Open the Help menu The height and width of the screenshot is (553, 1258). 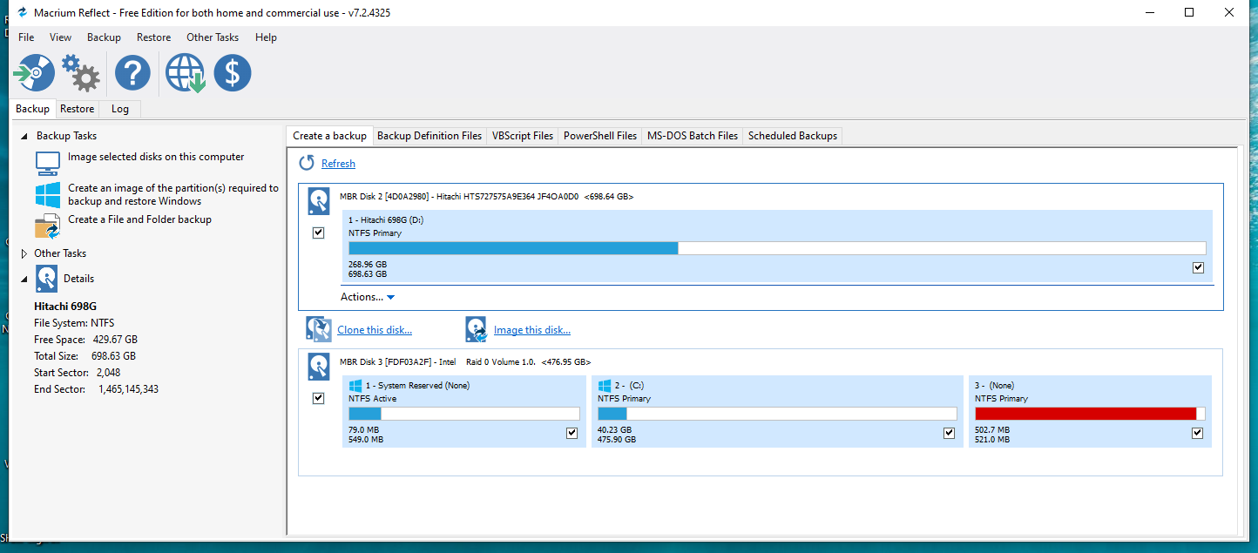[x=266, y=37]
